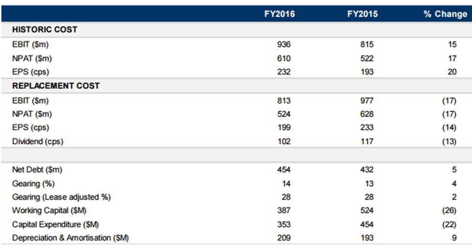Select the FY2015 column header
The height and width of the screenshot is (249, 472).
(x=363, y=14)
